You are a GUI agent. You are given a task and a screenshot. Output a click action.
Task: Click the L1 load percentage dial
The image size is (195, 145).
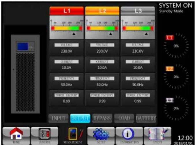pos(176,46)
